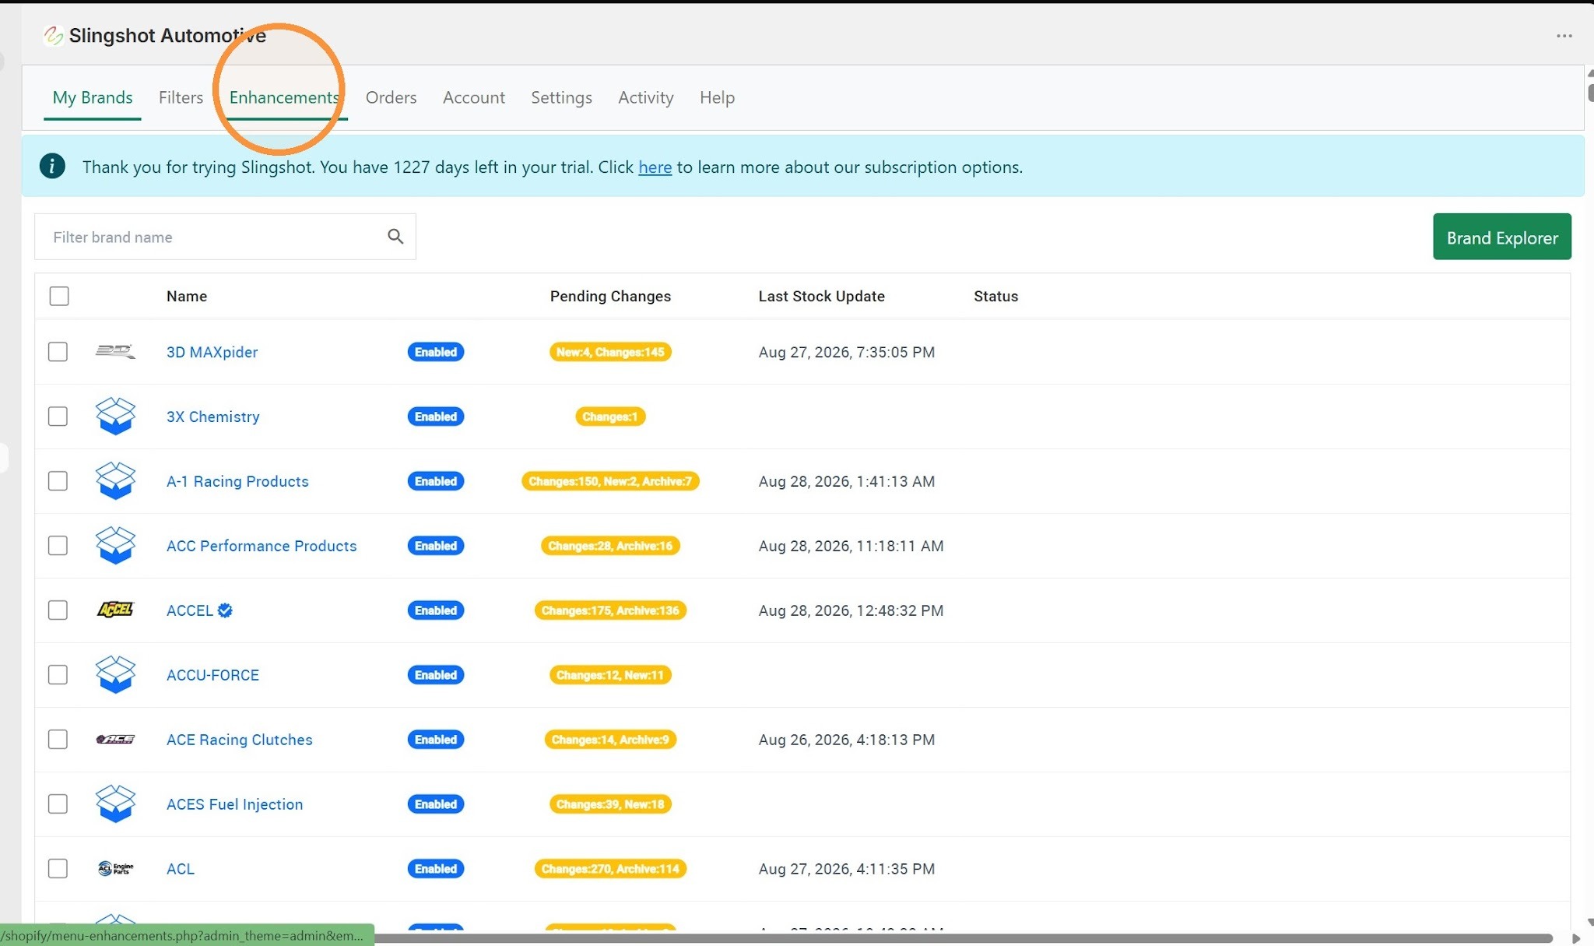
Task: Open the Help tab
Action: [x=717, y=97]
